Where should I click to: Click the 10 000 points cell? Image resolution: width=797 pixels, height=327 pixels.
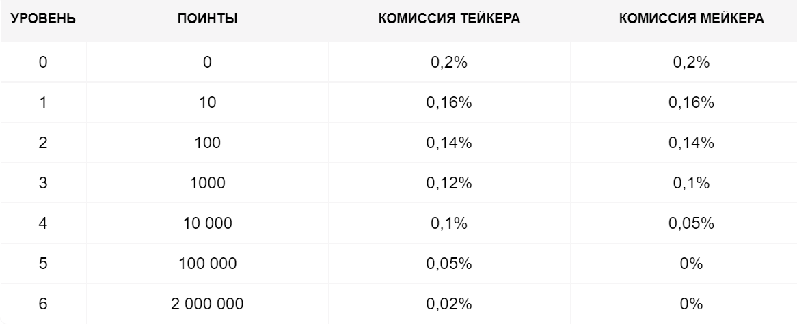point(207,223)
